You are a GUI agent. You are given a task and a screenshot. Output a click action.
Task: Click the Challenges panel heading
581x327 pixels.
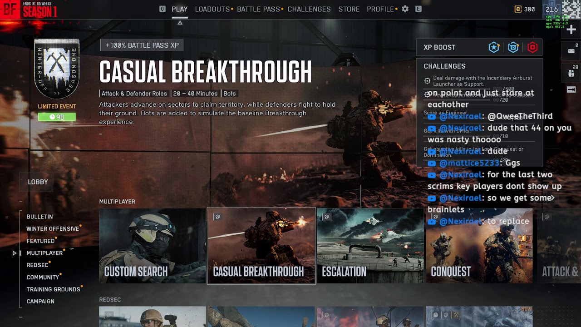click(x=444, y=66)
